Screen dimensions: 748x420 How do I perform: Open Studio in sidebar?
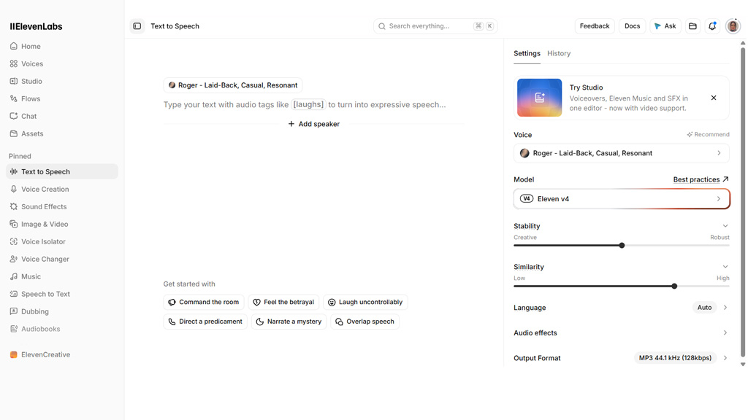[x=62, y=82]
